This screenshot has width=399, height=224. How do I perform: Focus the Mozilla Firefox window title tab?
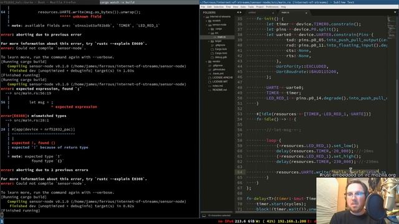[50, 2]
